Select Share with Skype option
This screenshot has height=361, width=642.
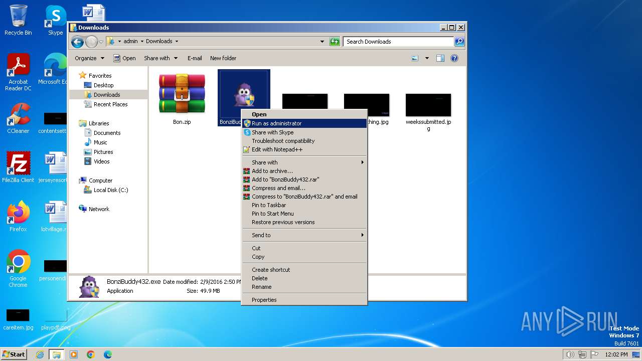(x=304, y=132)
